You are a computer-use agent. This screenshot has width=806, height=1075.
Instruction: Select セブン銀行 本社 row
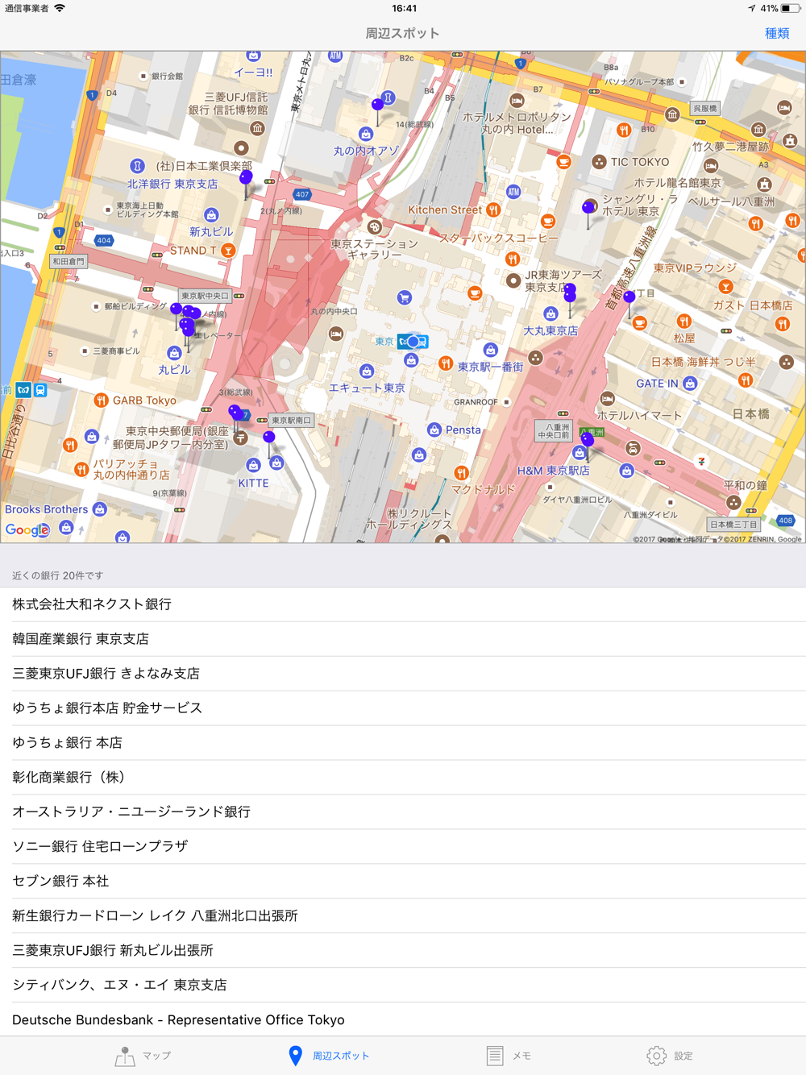tap(403, 882)
